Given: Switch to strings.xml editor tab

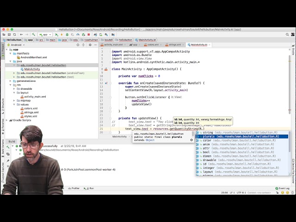Looking at the screenshot, I should click(175, 45).
